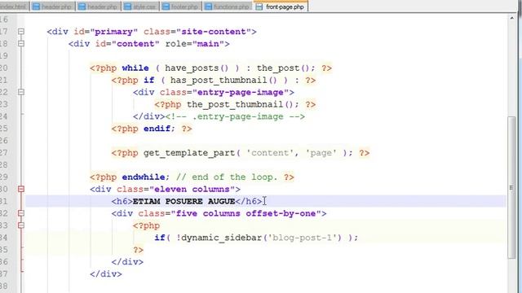The height and width of the screenshot is (293, 522).
Task: Click the 'page' string argument
Action: (321, 153)
